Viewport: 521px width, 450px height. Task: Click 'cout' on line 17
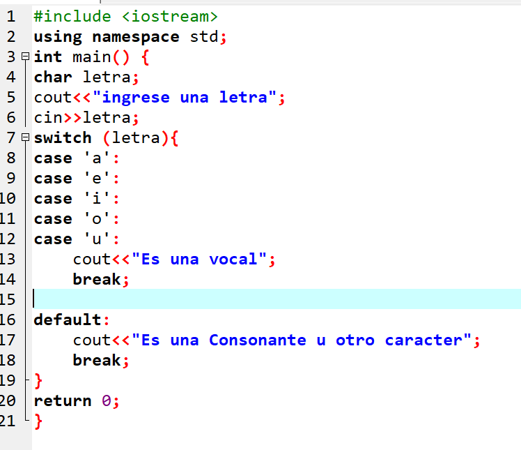[92, 340]
